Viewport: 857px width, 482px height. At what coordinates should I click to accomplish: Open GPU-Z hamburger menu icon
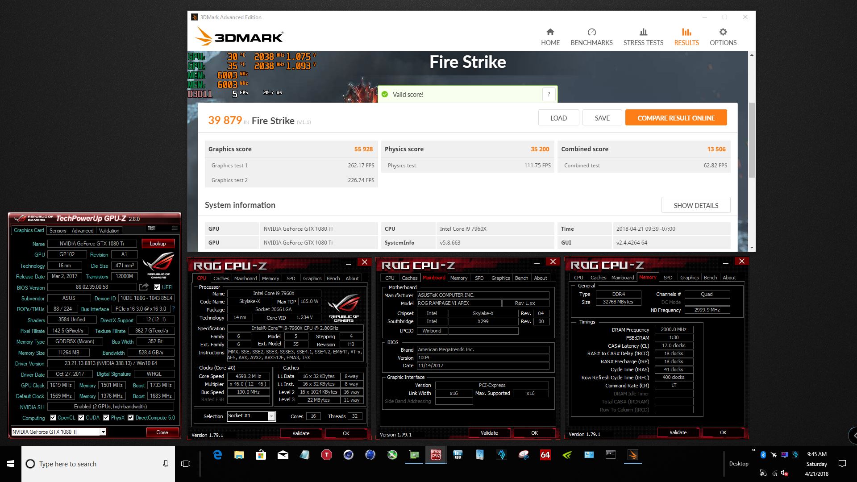[175, 228]
